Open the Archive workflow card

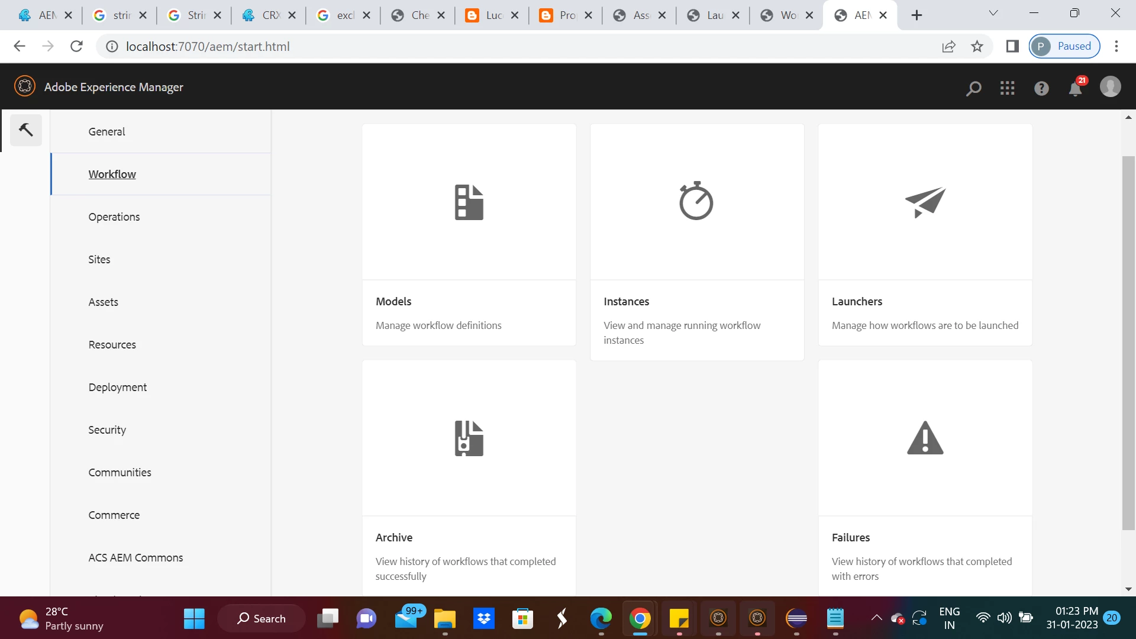[469, 477]
